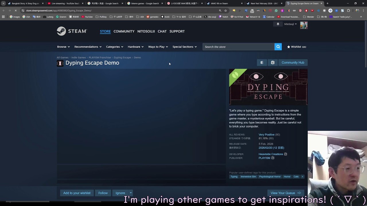
Task: Expand the Recommendations dropdown
Action: click(x=88, y=47)
